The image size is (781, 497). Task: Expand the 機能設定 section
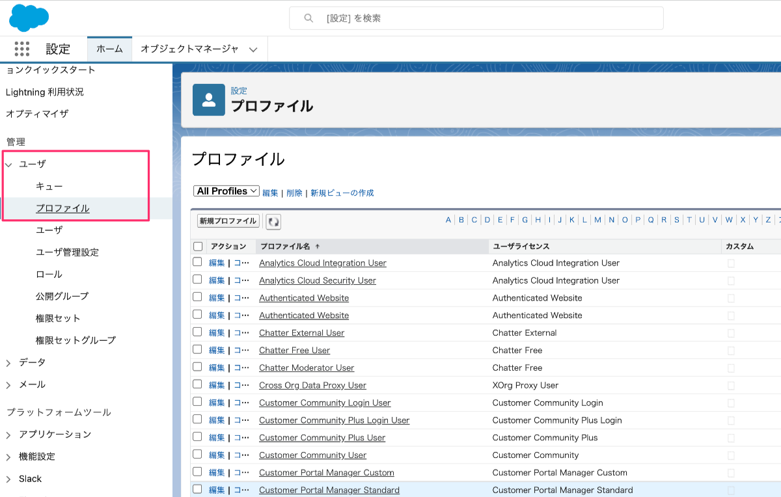(9, 457)
